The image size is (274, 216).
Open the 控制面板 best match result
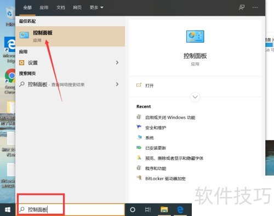point(70,36)
